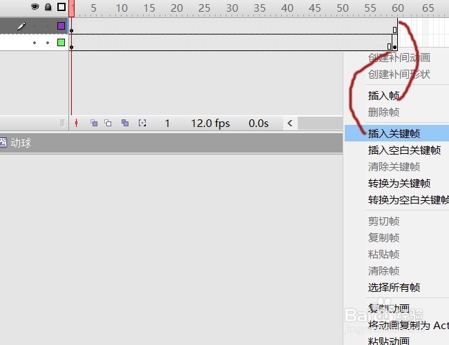The width and height of the screenshot is (449, 345).
Task: Choose 粘贴帧 from context menu
Action: tap(383, 254)
